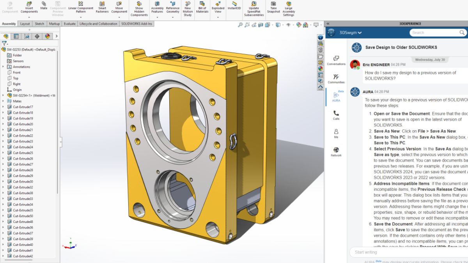
Task: Open the DisplayManager color wheel tab
Action: coord(48,36)
